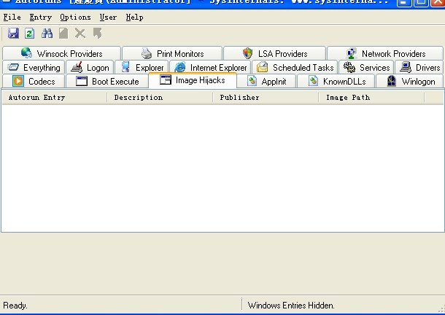Click the Jump to entry icon

(x=97, y=34)
